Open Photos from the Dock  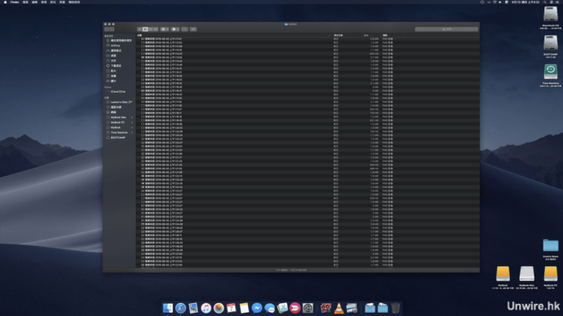219,308
